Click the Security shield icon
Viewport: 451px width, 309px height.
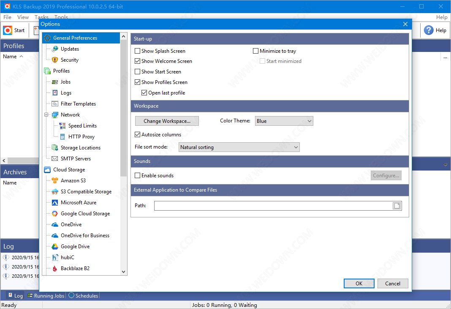[55, 60]
